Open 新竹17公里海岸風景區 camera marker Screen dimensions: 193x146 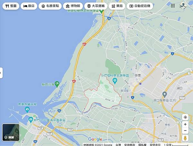click(x=31, y=120)
